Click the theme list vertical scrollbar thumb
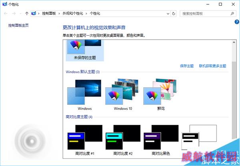The height and width of the screenshot is (166, 240). click(x=234, y=100)
